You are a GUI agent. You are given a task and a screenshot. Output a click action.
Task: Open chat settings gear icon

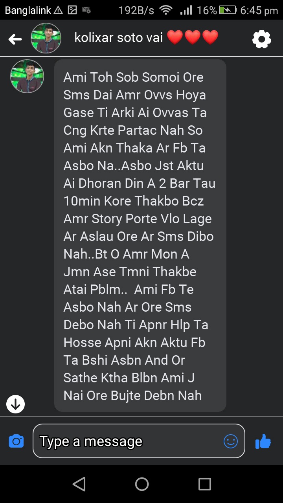tap(261, 39)
